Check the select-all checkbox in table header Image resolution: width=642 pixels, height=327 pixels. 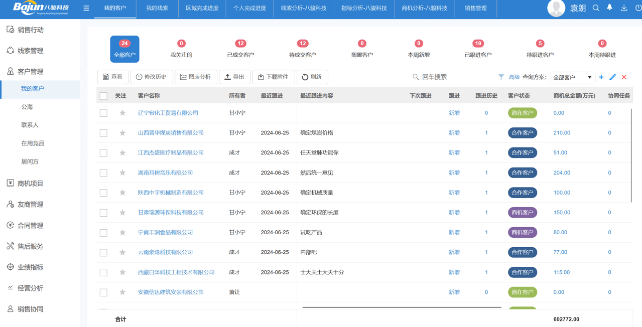(x=103, y=95)
